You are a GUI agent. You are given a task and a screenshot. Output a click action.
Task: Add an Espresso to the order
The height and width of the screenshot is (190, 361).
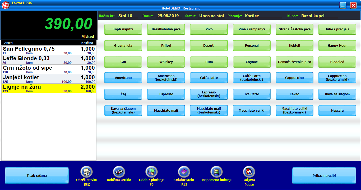coord(166,94)
